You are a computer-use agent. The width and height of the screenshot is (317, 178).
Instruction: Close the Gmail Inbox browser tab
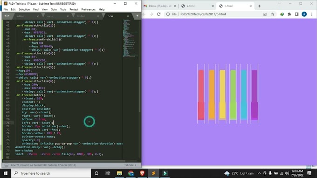[175, 6]
